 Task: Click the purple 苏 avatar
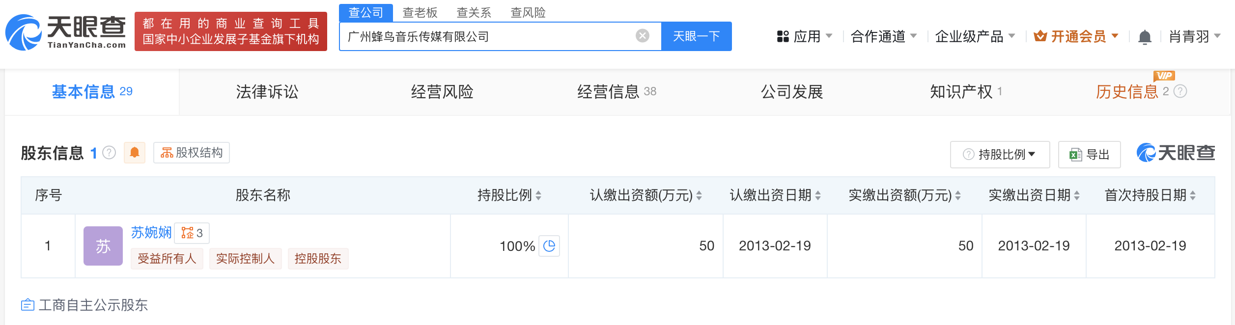pos(103,246)
